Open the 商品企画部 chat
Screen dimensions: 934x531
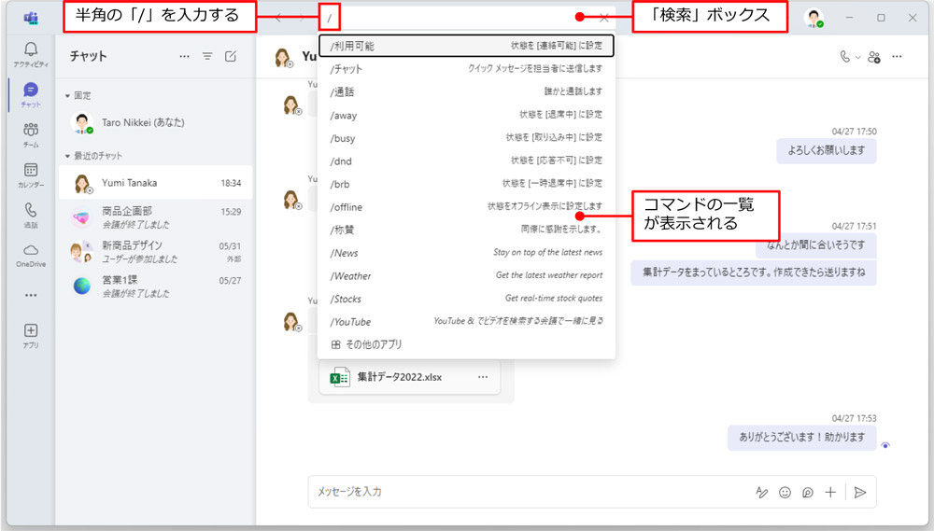click(x=155, y=217)
